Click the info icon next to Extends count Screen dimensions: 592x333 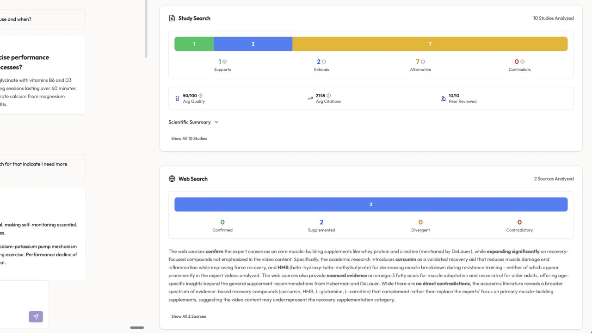pyautogui.click(x=323, y=62)
